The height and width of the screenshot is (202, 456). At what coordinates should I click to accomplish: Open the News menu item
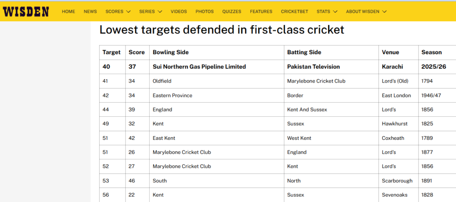tap(90, 12)
